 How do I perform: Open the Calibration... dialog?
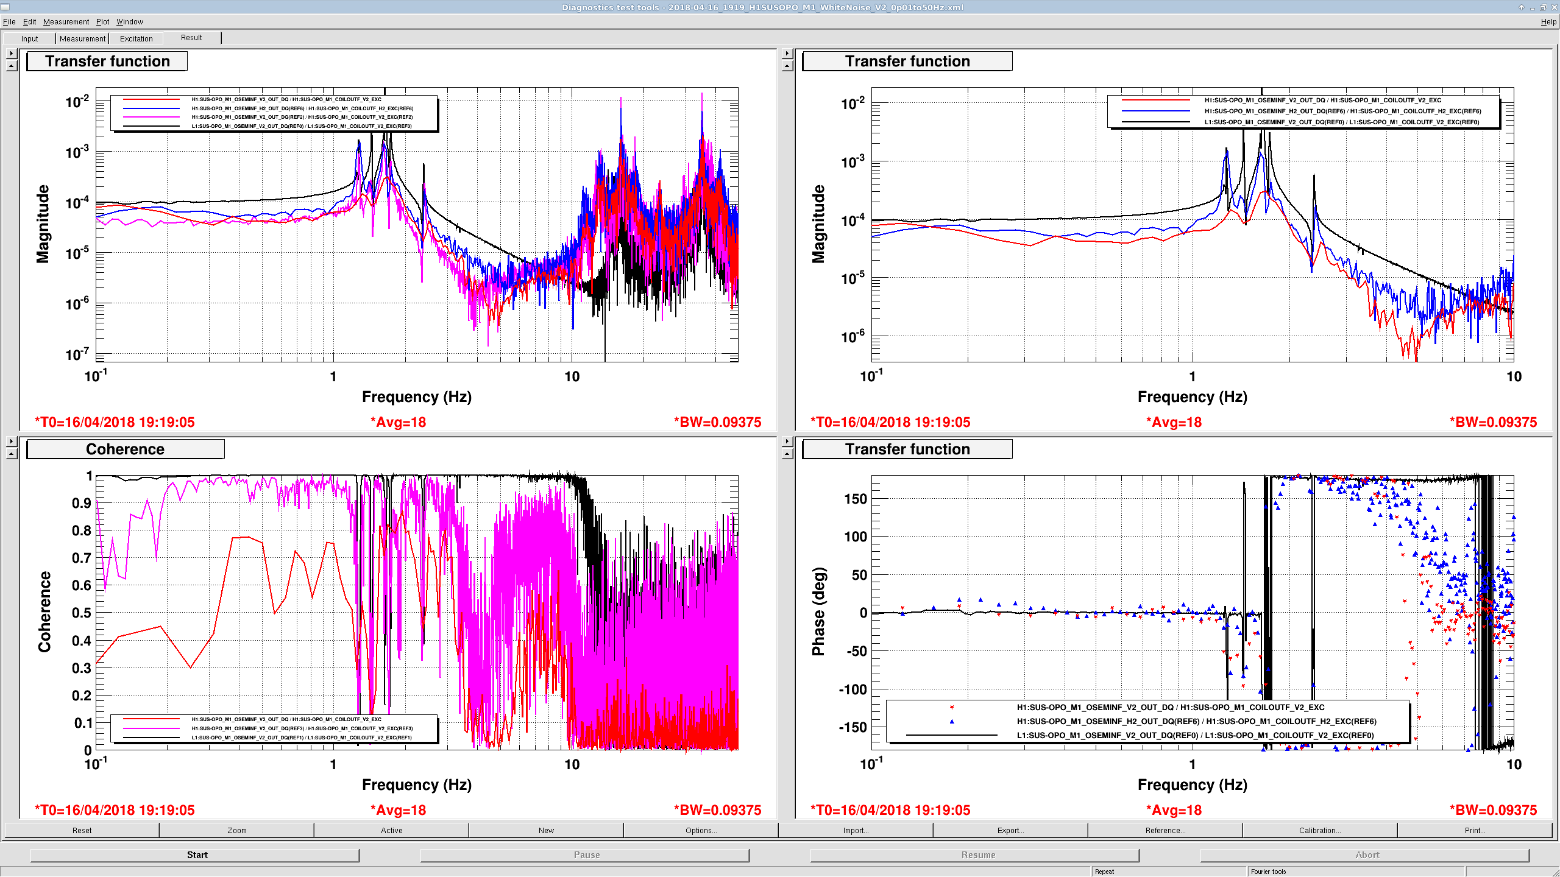point(1320,830)
